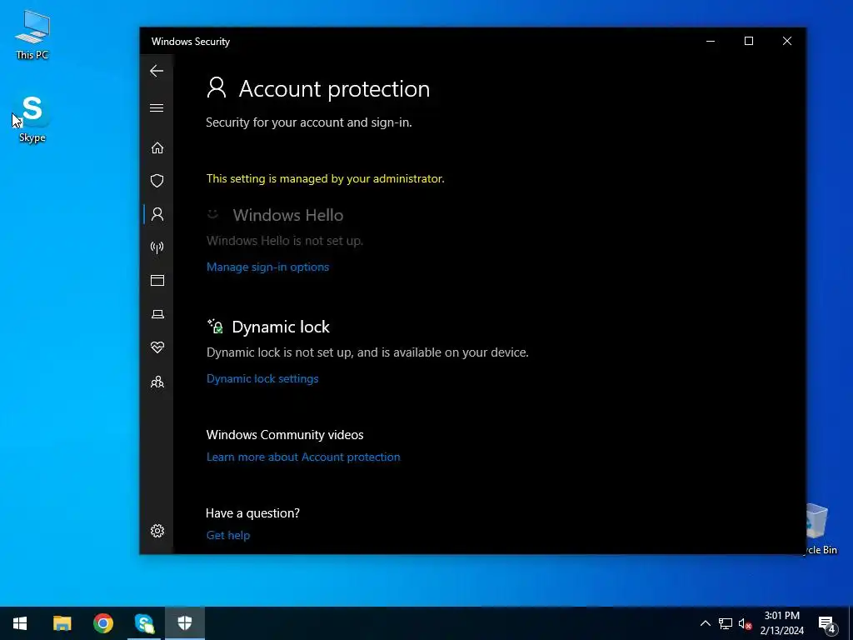
Task: Show hidden system tray icons
Action: (705, 623)
